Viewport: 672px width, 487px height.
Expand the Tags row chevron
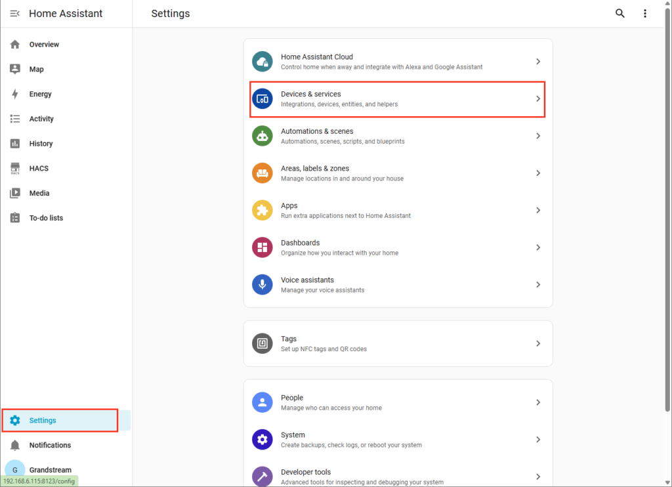[x=538, y=343]
